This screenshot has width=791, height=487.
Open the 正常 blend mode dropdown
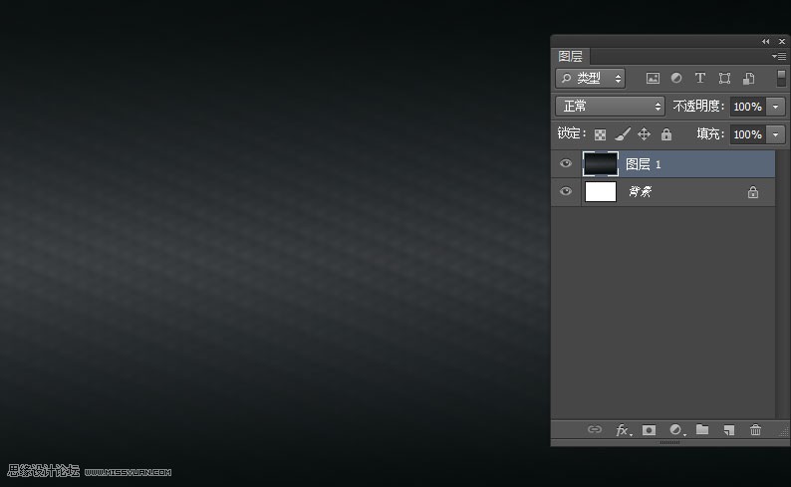click(610, 106)
